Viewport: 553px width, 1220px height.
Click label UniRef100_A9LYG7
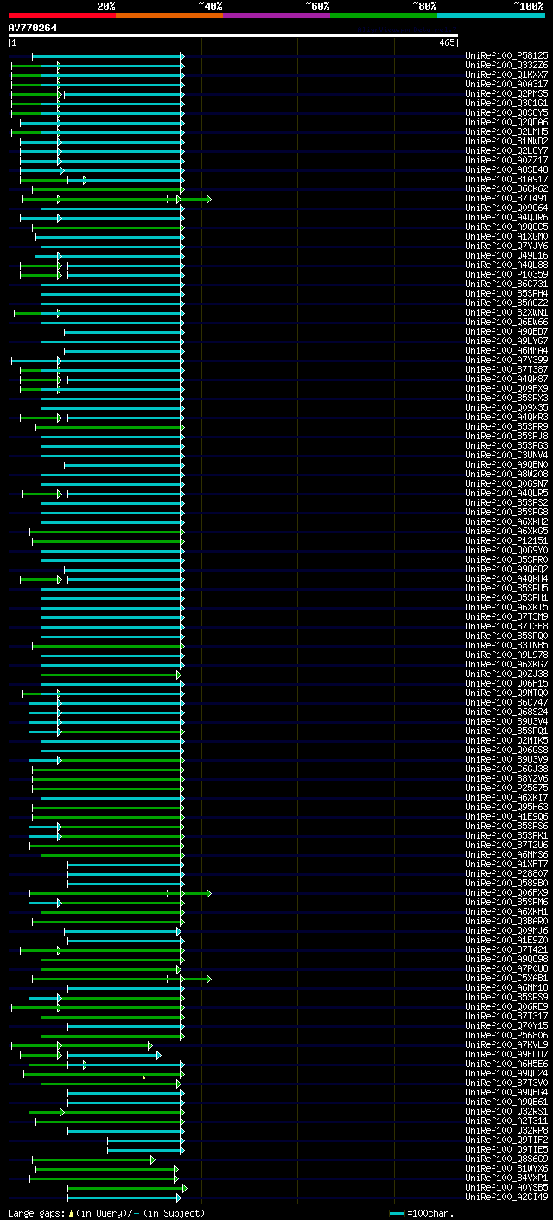pyautogui.click(x=506, y=342)
